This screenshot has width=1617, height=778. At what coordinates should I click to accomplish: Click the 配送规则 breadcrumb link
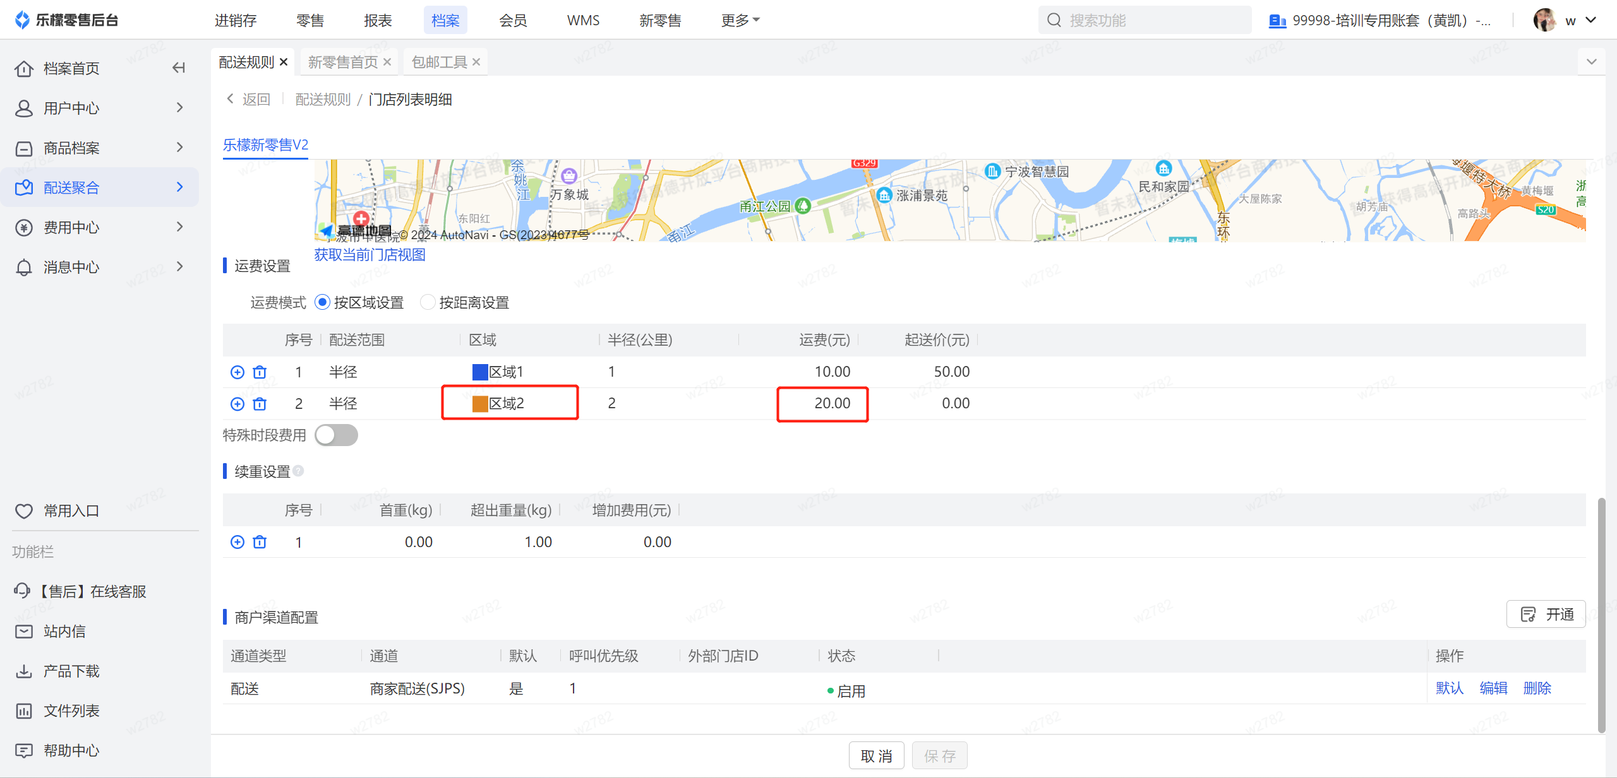[323, 99]
